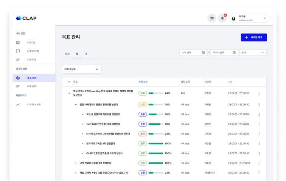The width and height of the screenshot is (286, 181).
Task: Open more menu for 구민재 row
Action: (x=259, y=134)
